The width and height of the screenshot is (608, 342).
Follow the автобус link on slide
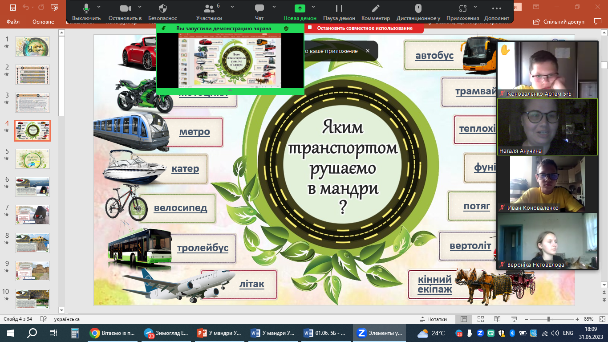click(x=434, y=56)
